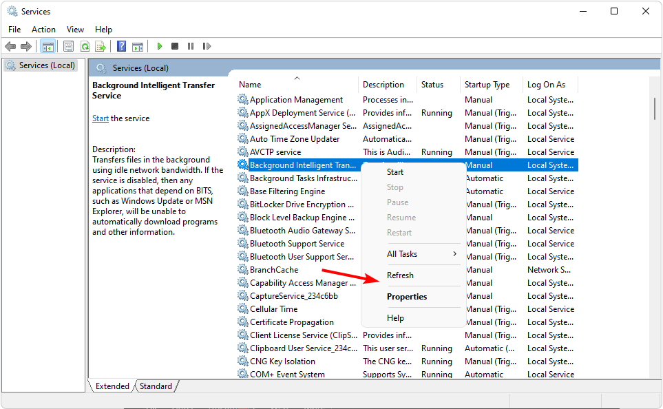This screenshot has height=409, width=663.
Task: Select Properties in the context menu
Action: [407, 297]
